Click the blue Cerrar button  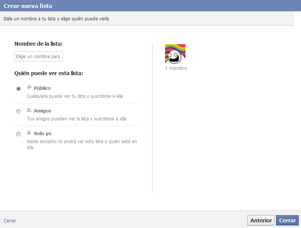(x=287, y=220)
